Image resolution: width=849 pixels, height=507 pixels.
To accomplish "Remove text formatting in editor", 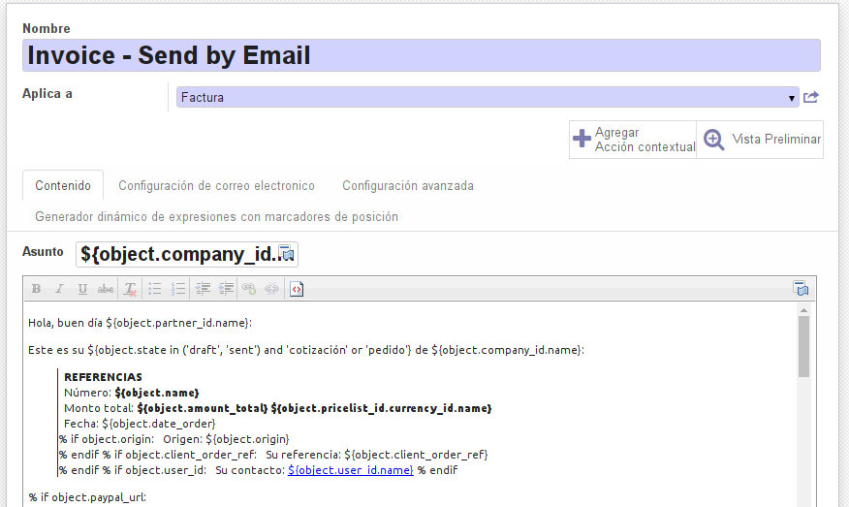I will [130, 289].
